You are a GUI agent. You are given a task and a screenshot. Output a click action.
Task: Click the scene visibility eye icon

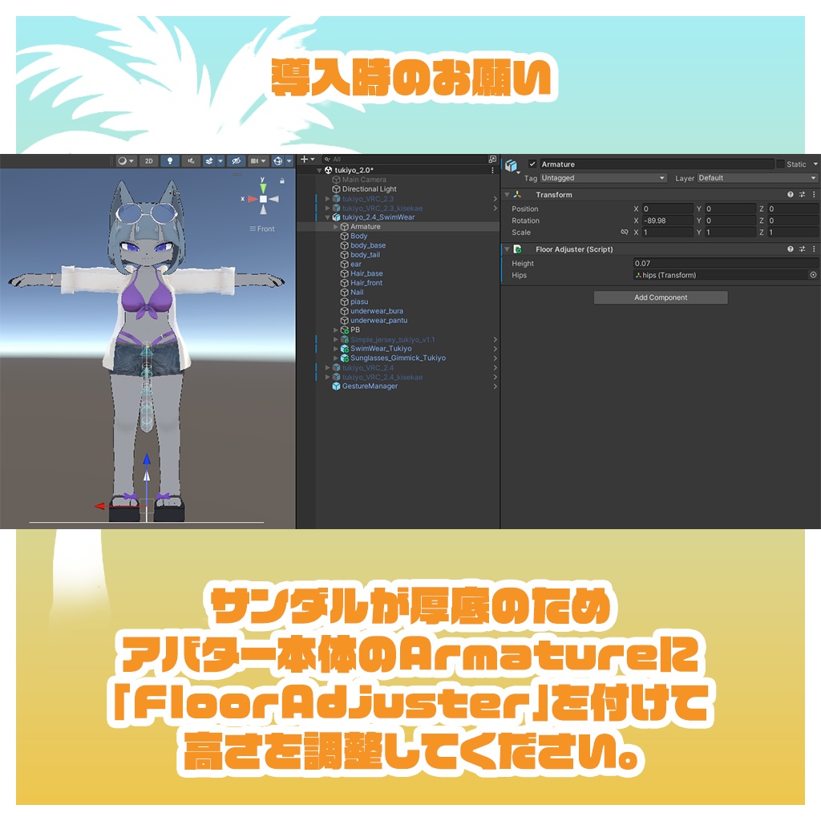click(236, 161)
